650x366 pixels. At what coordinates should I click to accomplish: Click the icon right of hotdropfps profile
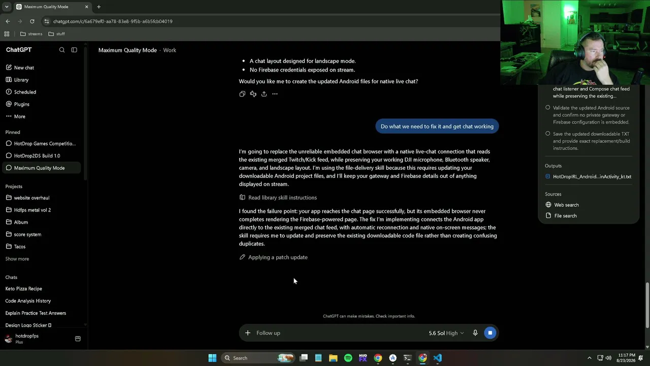pos(78,339)
